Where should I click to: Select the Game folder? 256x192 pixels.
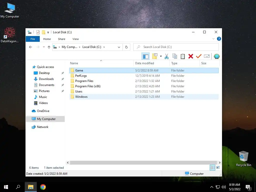pyautogui.click(x=144, y=70)
